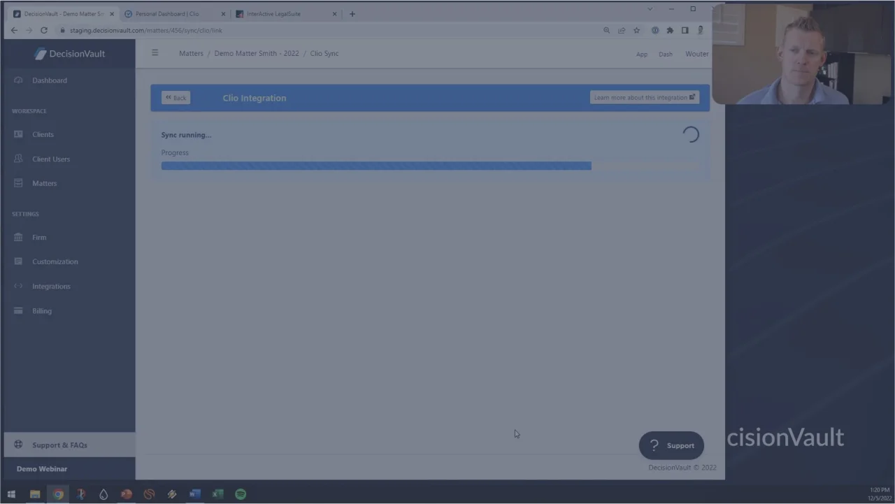Toggle the hamburger sidebar menu

point(155,53)
